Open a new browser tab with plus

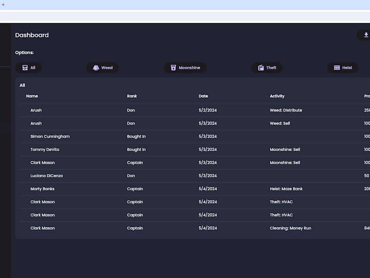[3, 5]
